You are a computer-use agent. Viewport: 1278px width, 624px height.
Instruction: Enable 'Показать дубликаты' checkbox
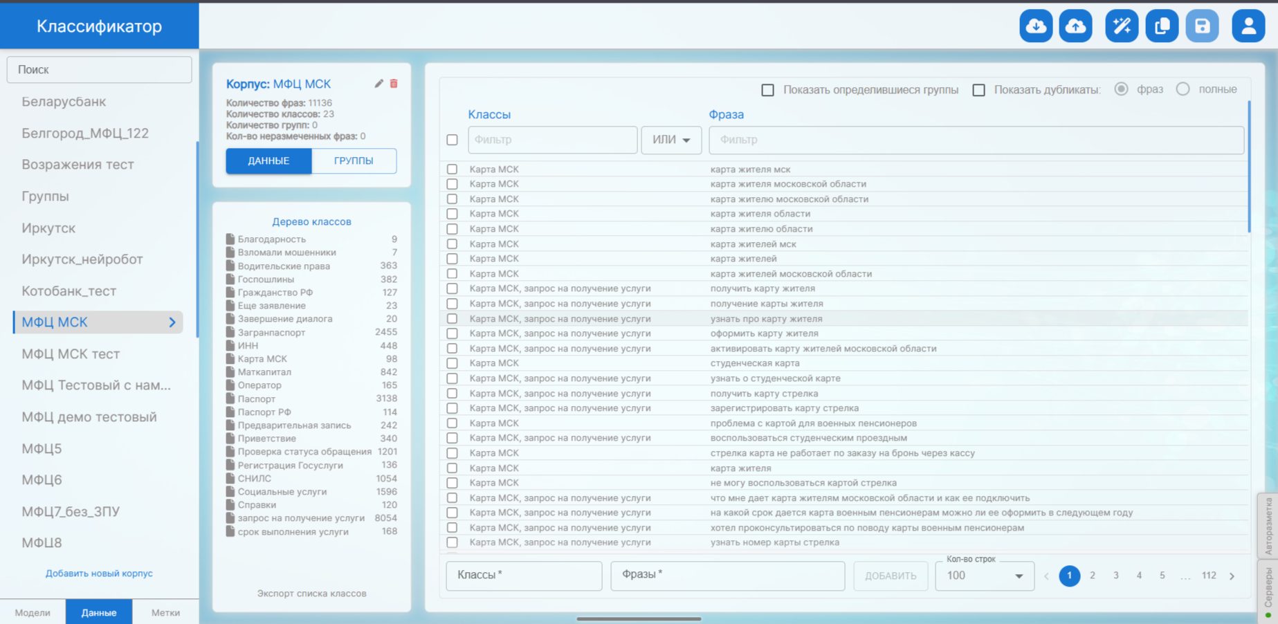click(978, 90)
